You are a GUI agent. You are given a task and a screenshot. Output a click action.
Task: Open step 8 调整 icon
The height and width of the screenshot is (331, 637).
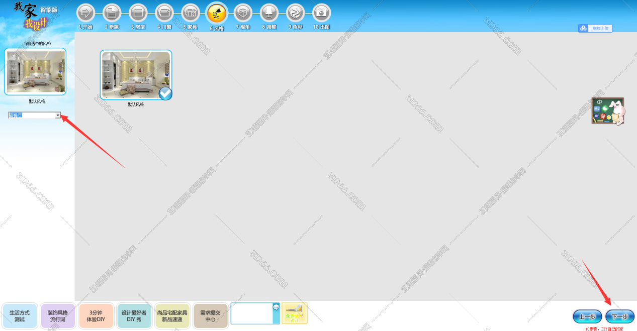(269, 13)
